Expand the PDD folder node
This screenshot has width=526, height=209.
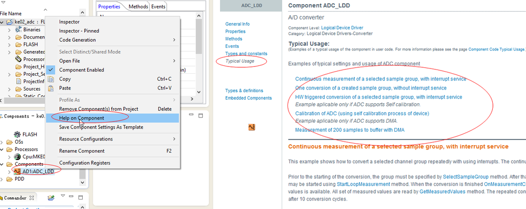point(2,179)
